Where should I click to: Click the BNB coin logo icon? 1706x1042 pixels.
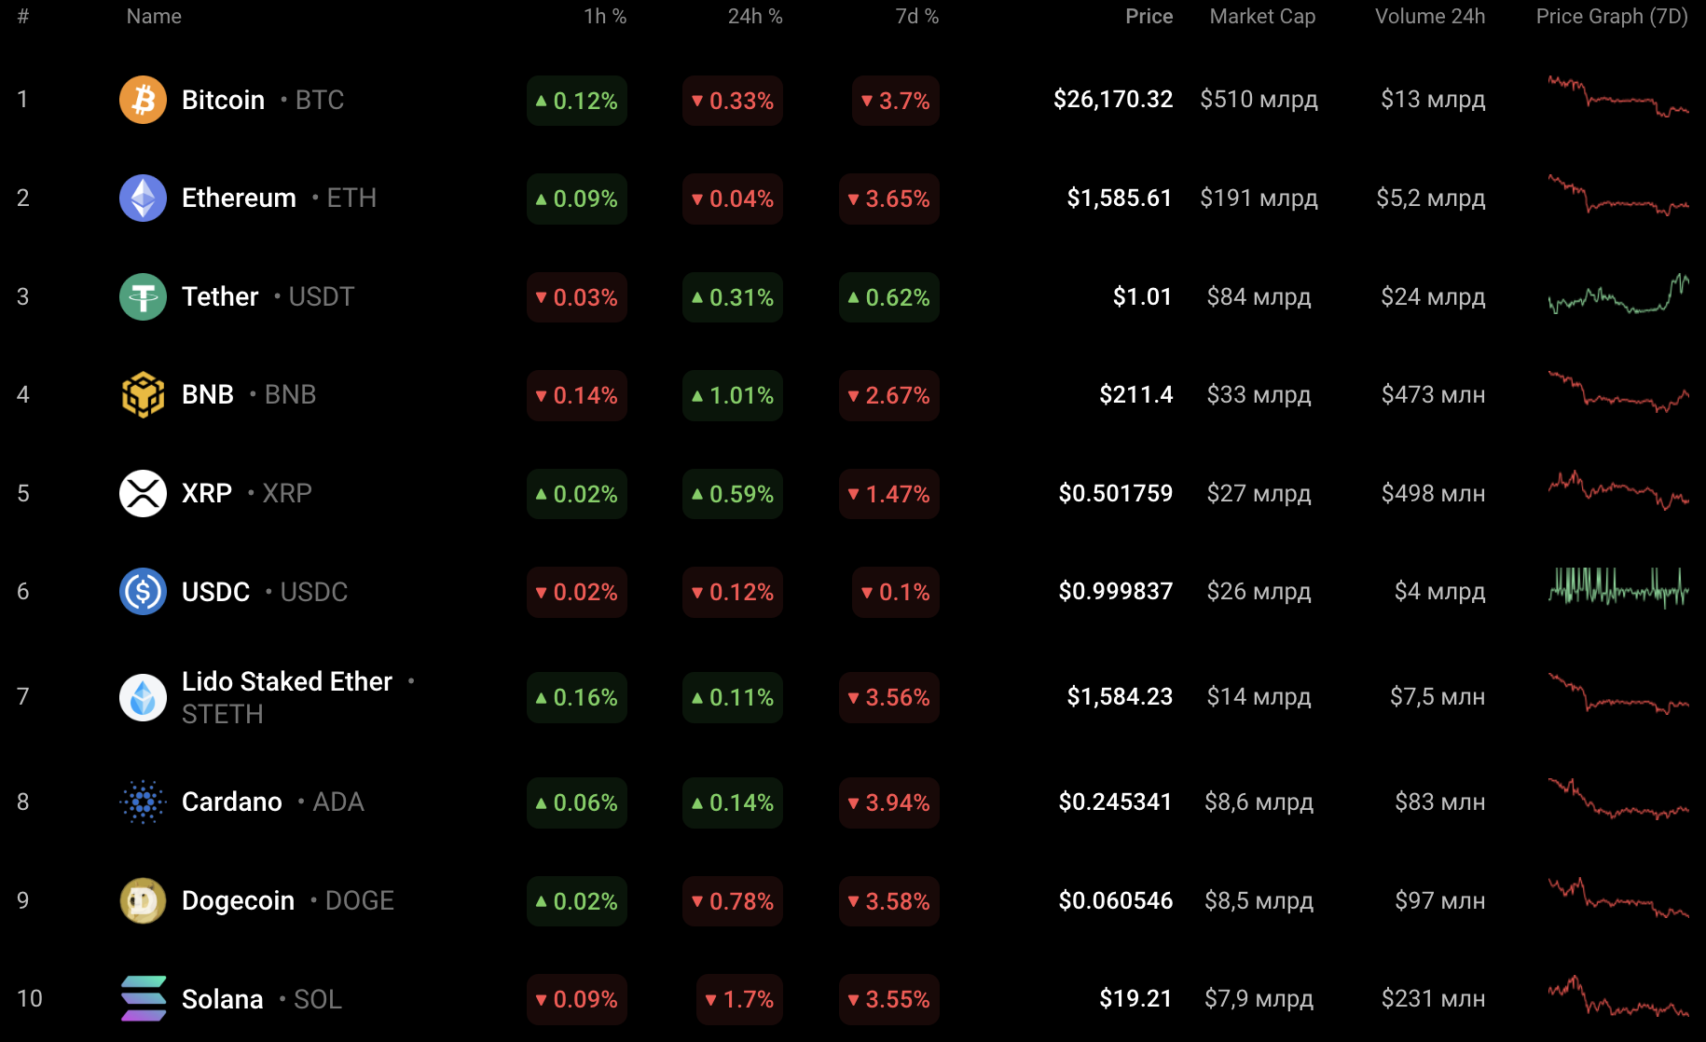(143, 394)
